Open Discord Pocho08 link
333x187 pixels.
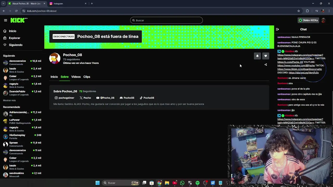click(x=127, y=98)
